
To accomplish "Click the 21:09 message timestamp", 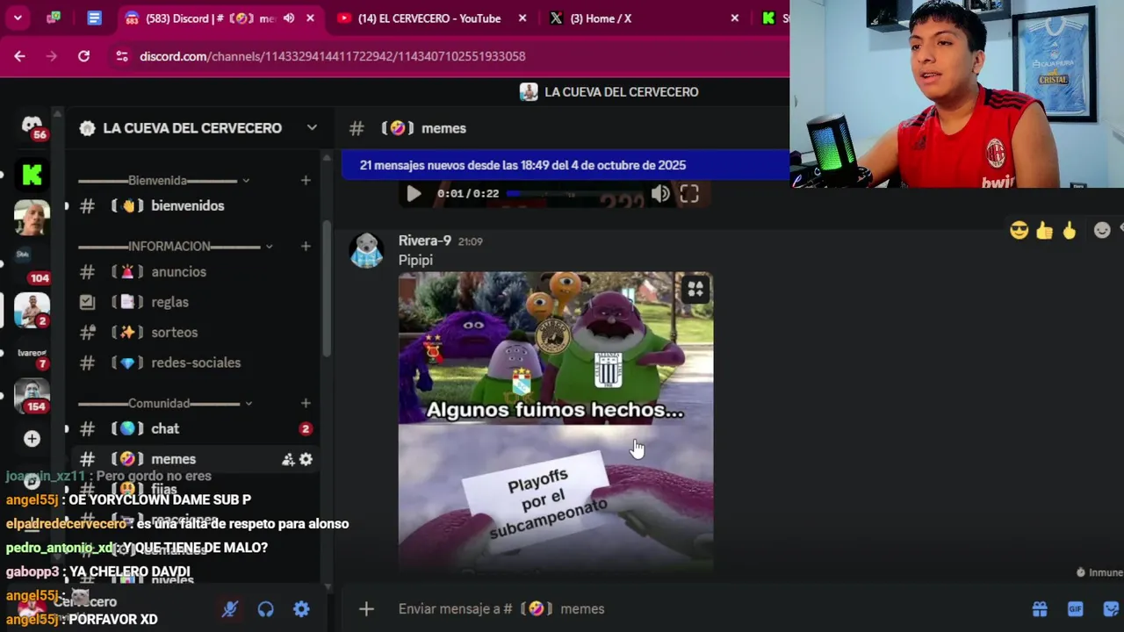I will click(470, 241).
